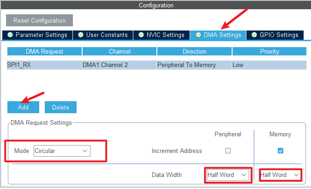Viewport: 311px width, 189px height.
Task: Click the Add DMA request button
Action: 23,107
